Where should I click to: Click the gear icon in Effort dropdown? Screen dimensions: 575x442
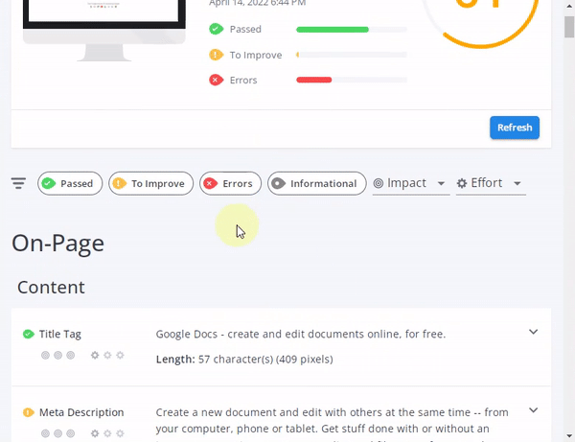pos(462,183)
